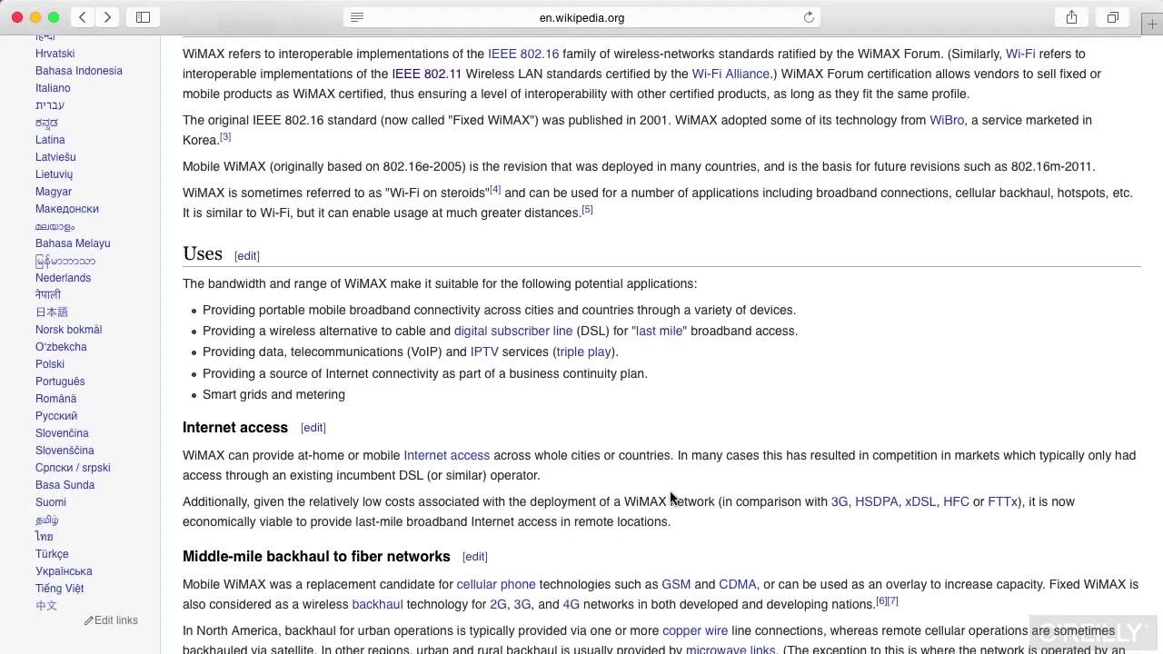Image resolution: width=1163 pixels, height=654 pixels.
Task: Switch to Magyar language
Action: (x=54, y=192)
